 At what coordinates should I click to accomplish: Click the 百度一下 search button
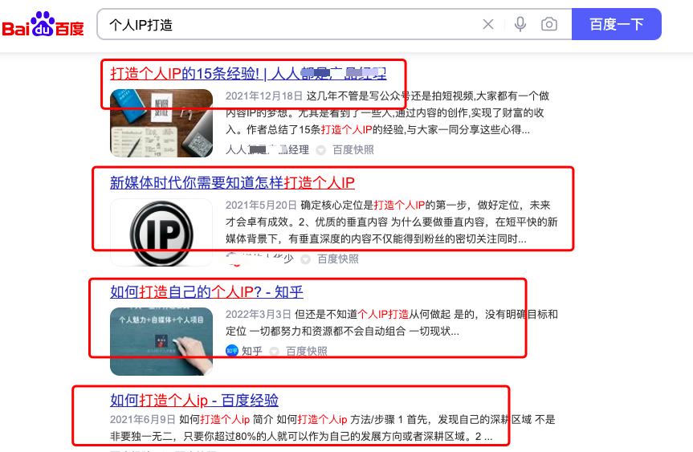tap(617, 24)
